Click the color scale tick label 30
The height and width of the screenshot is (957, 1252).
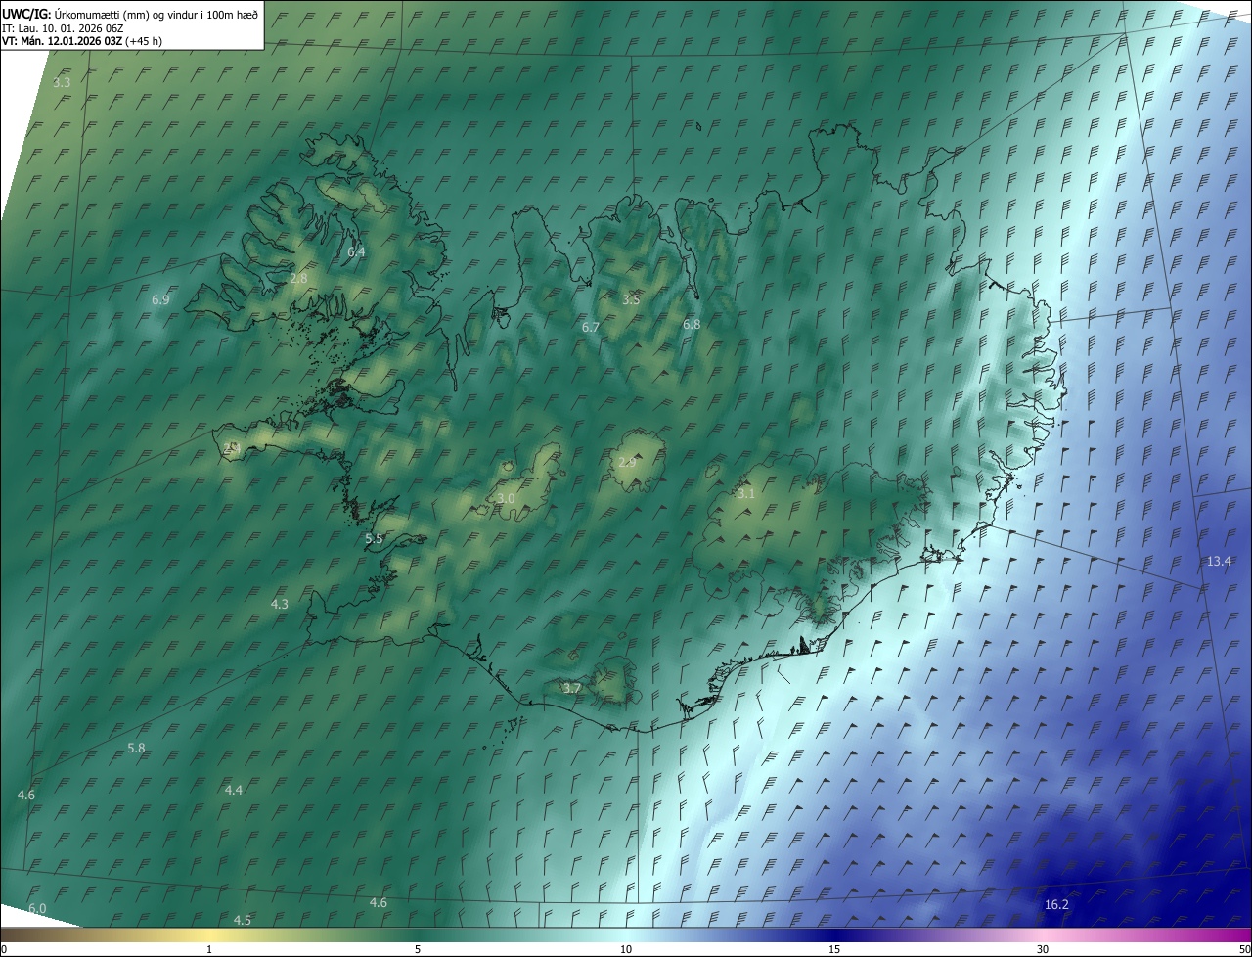1043,949
